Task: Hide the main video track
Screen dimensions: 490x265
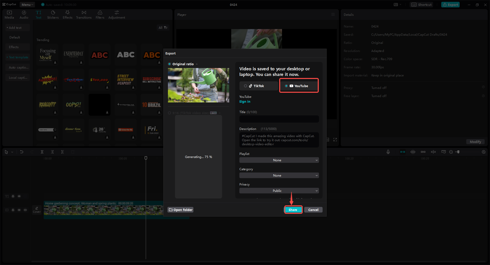Action: (19, 210)
